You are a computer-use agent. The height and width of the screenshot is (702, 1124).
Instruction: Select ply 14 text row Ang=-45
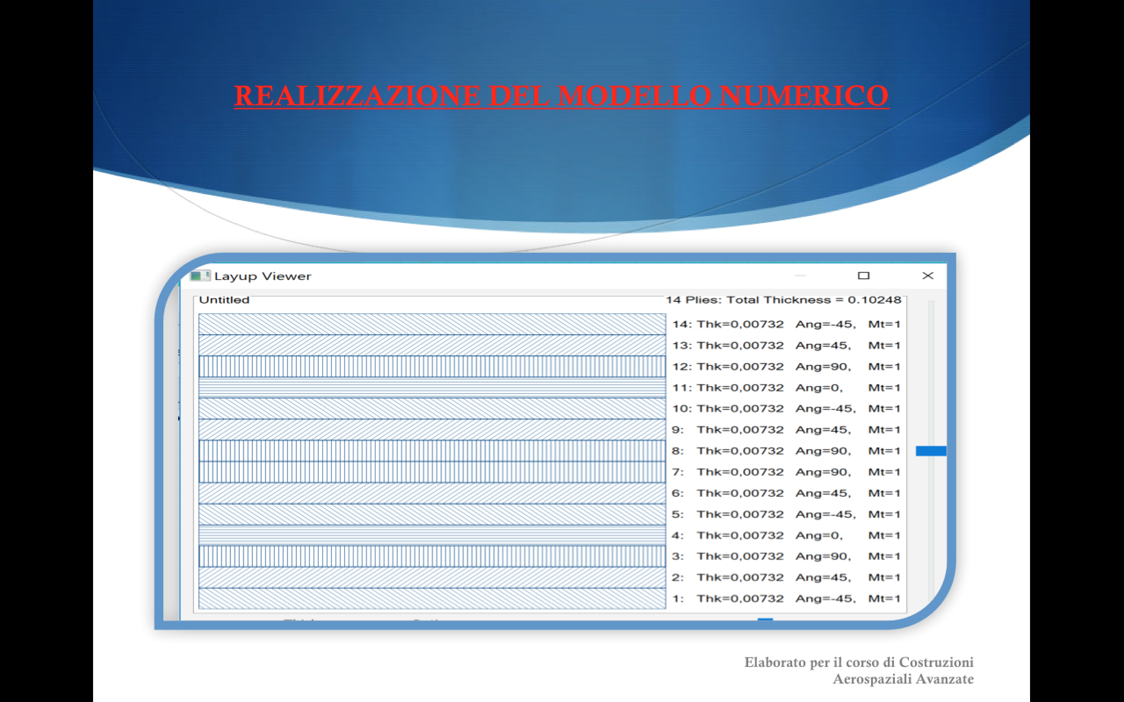point(786,324)
